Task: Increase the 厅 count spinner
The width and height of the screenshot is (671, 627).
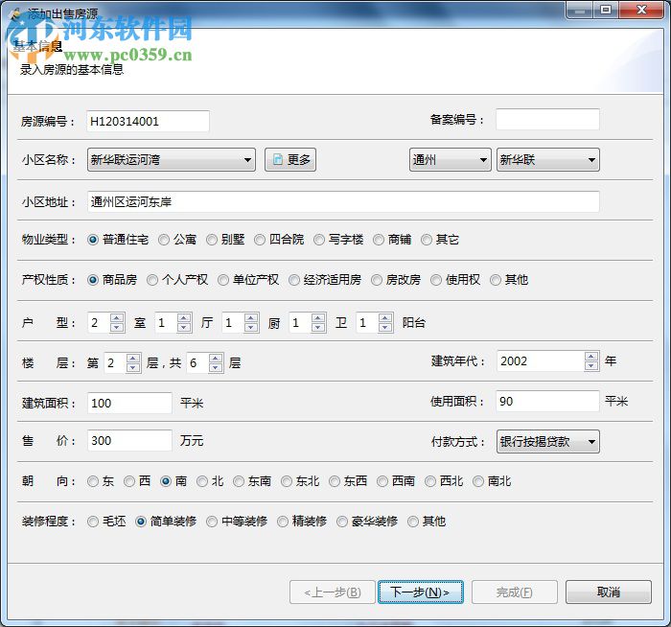Action: [x=184, y=318]
